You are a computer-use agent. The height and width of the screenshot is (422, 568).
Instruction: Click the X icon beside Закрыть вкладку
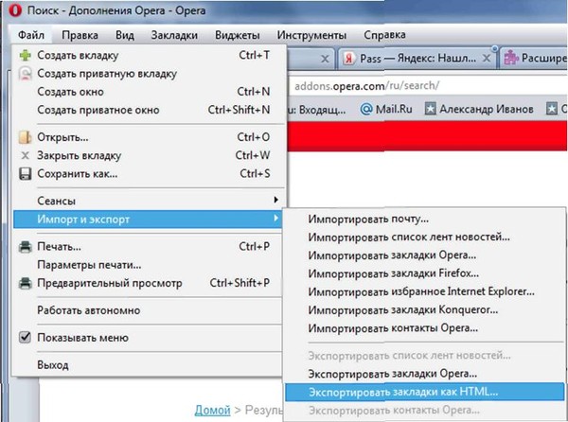(x=25, y=155)
